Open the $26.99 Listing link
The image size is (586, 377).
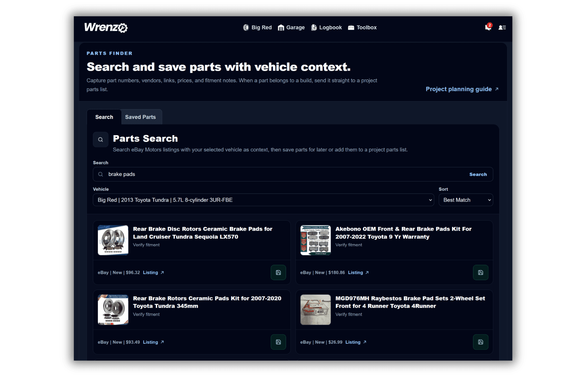click(x=356, y=342)
